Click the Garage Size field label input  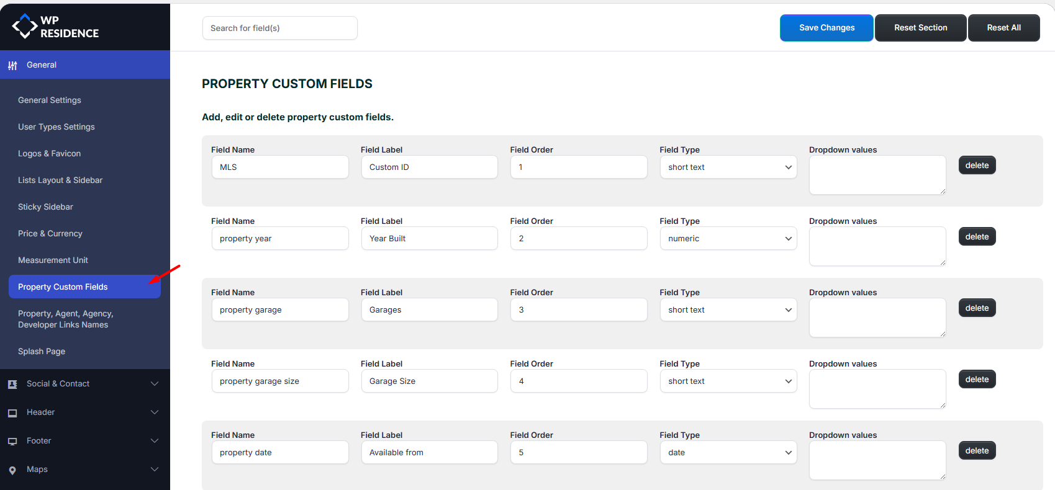[429, 381]
